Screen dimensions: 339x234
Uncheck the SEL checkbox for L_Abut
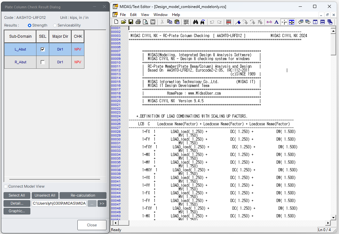43,50
